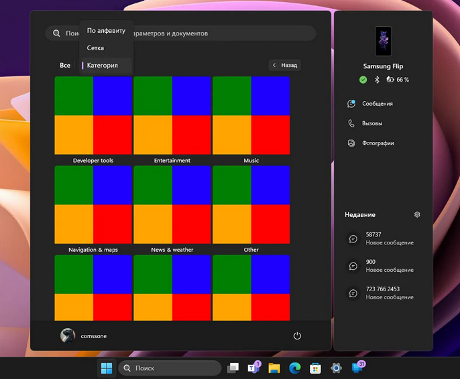
Task: Open Task View from the taskbar
Action: tap(233, 368)
